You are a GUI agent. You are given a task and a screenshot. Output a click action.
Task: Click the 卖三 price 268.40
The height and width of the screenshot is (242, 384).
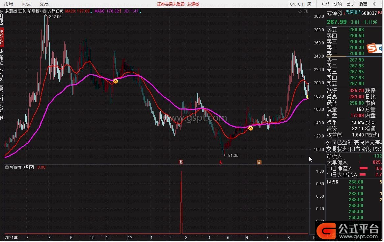click(x=357, y=41)
